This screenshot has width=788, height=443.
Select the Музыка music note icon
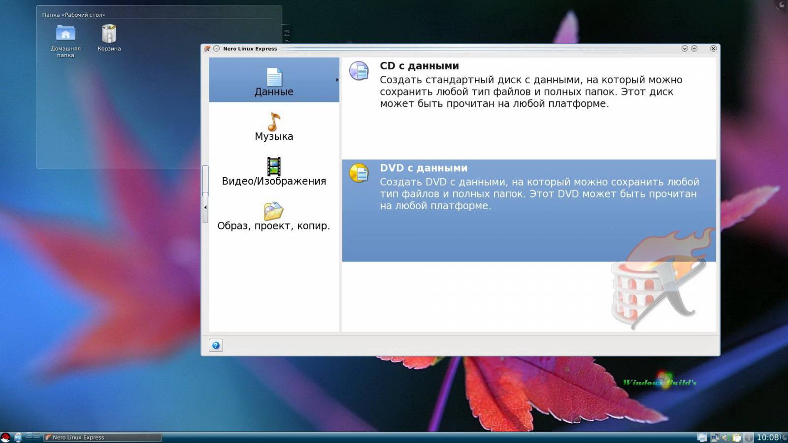(x=274, y=122)
